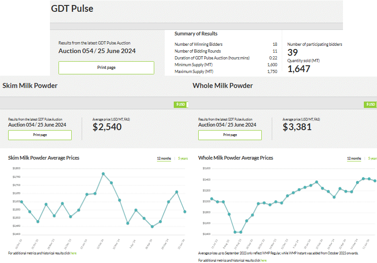
Task: Click the Skim Milk Powder average price $2,540
Action: point(107,127)
